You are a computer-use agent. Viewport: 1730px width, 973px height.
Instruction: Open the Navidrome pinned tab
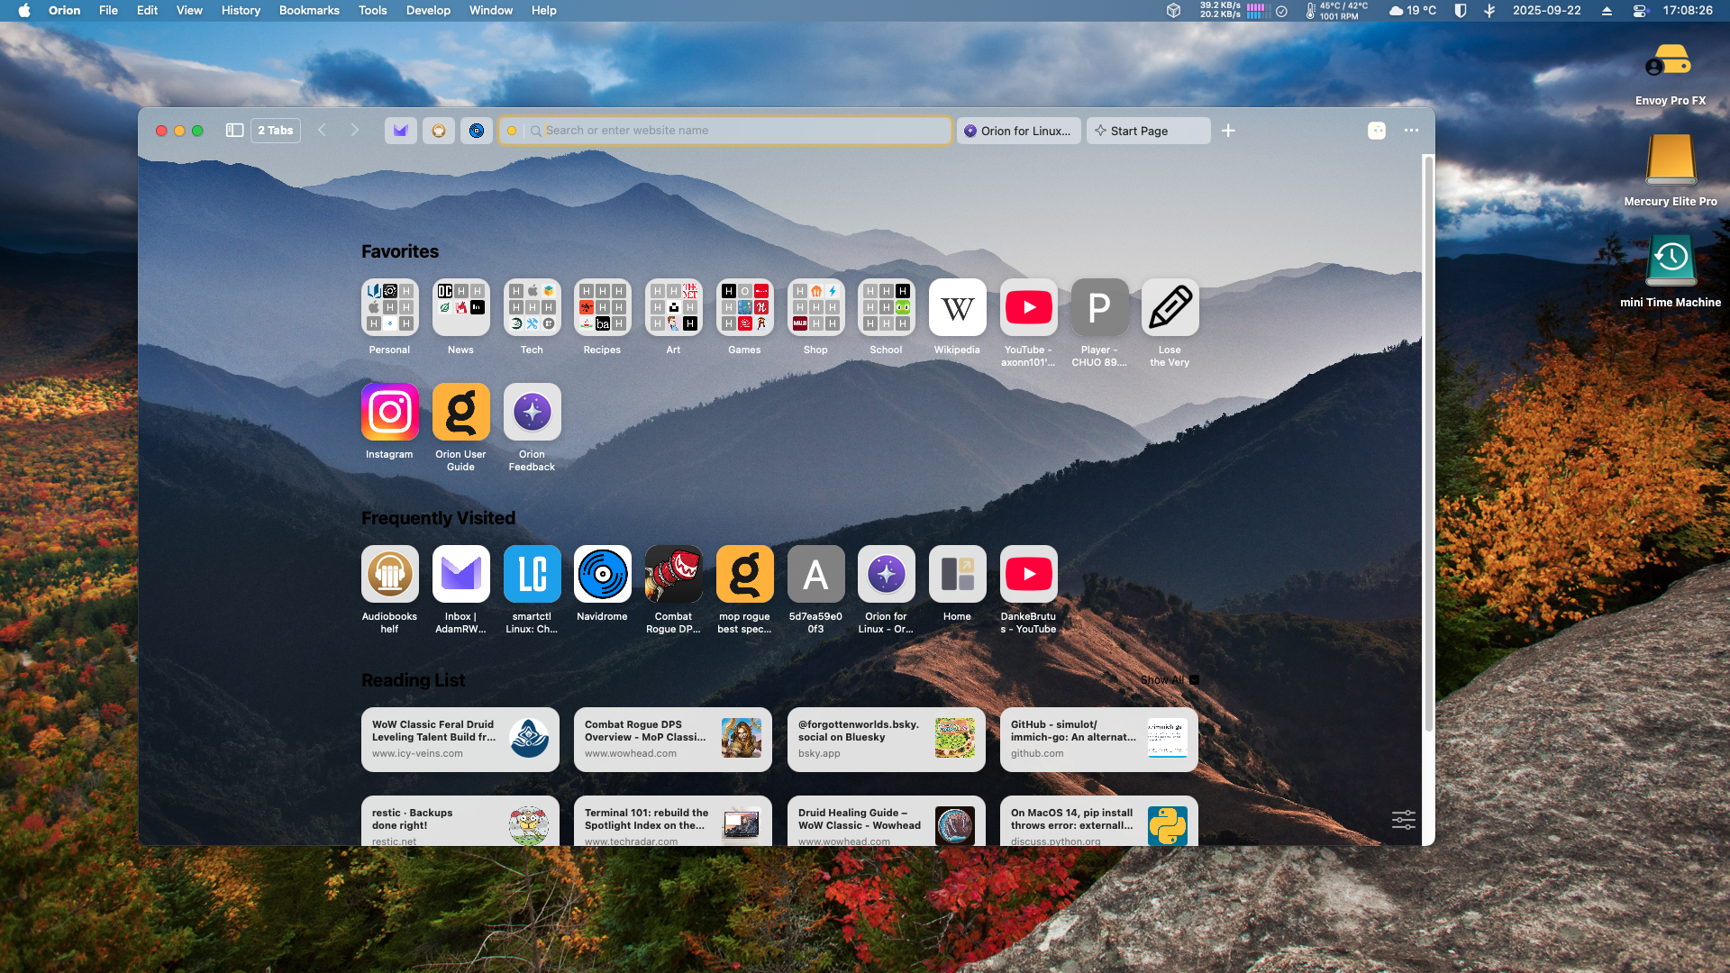[477, 130]
